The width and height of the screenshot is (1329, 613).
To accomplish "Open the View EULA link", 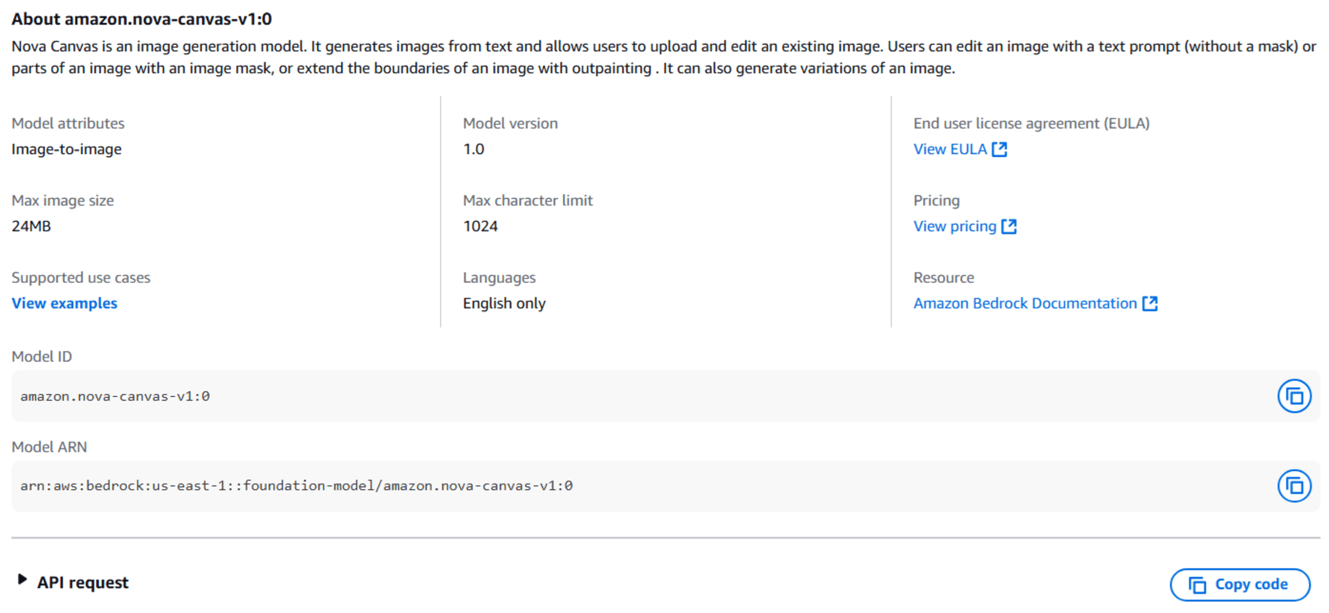I will (x=950, y=149).
